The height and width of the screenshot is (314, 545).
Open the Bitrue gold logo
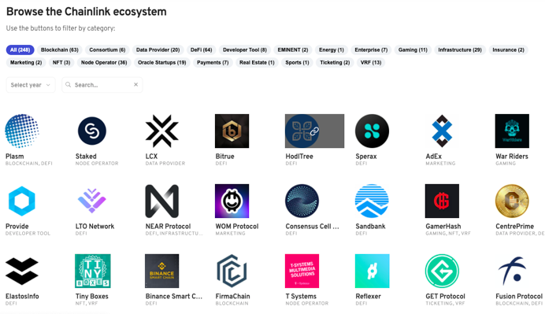click(232, 131)
